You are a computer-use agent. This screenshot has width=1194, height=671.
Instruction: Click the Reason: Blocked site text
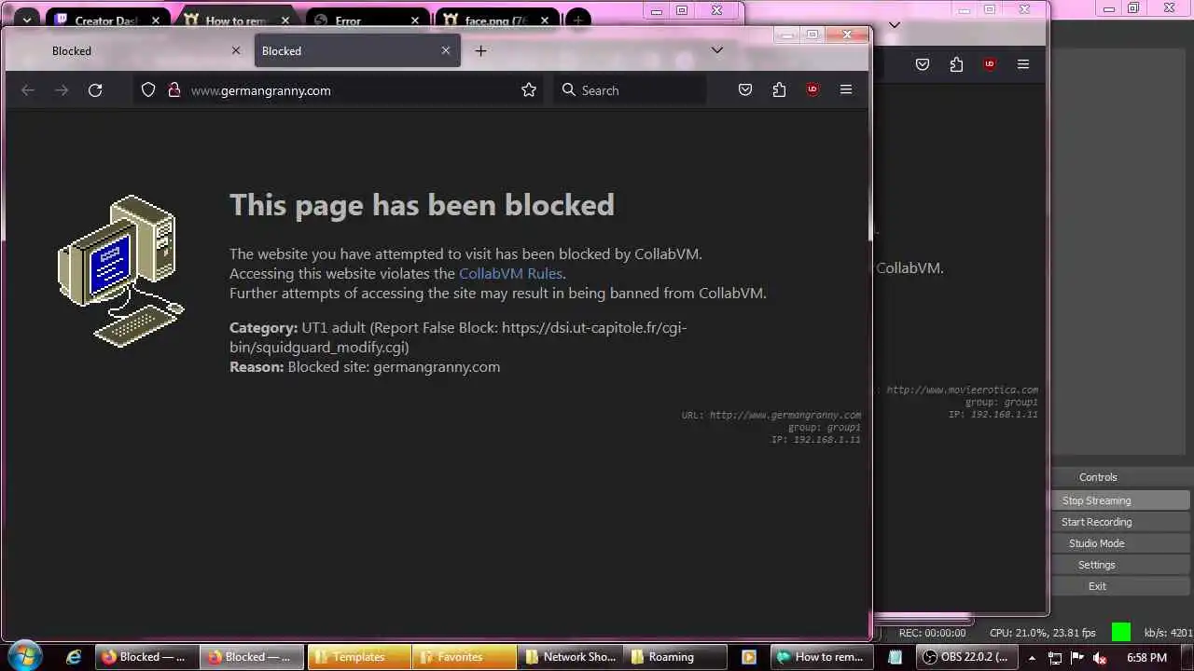(365, 367)
